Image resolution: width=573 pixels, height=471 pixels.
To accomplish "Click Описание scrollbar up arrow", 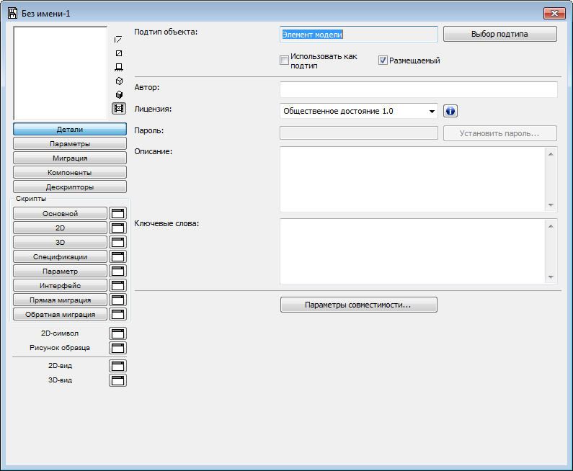I will tap(551, 154).
